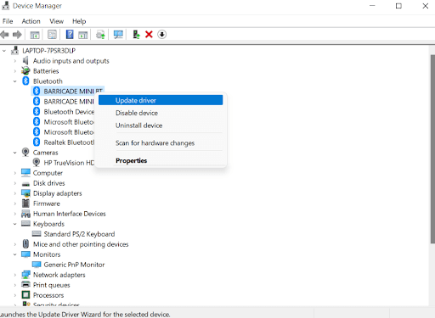Select the Human Interface Devices label
Viewport: 435px width, 318px height.
[x=70, y=214]
